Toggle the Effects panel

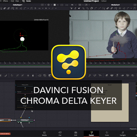point(4,1)
